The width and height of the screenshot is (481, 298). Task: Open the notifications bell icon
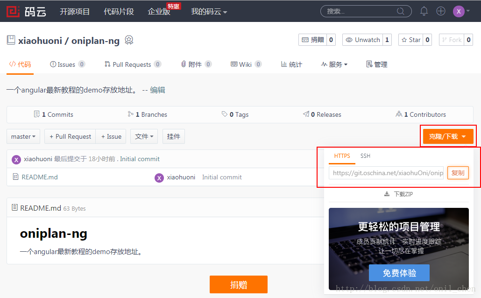pyautogui.click(x=424, y=11)
